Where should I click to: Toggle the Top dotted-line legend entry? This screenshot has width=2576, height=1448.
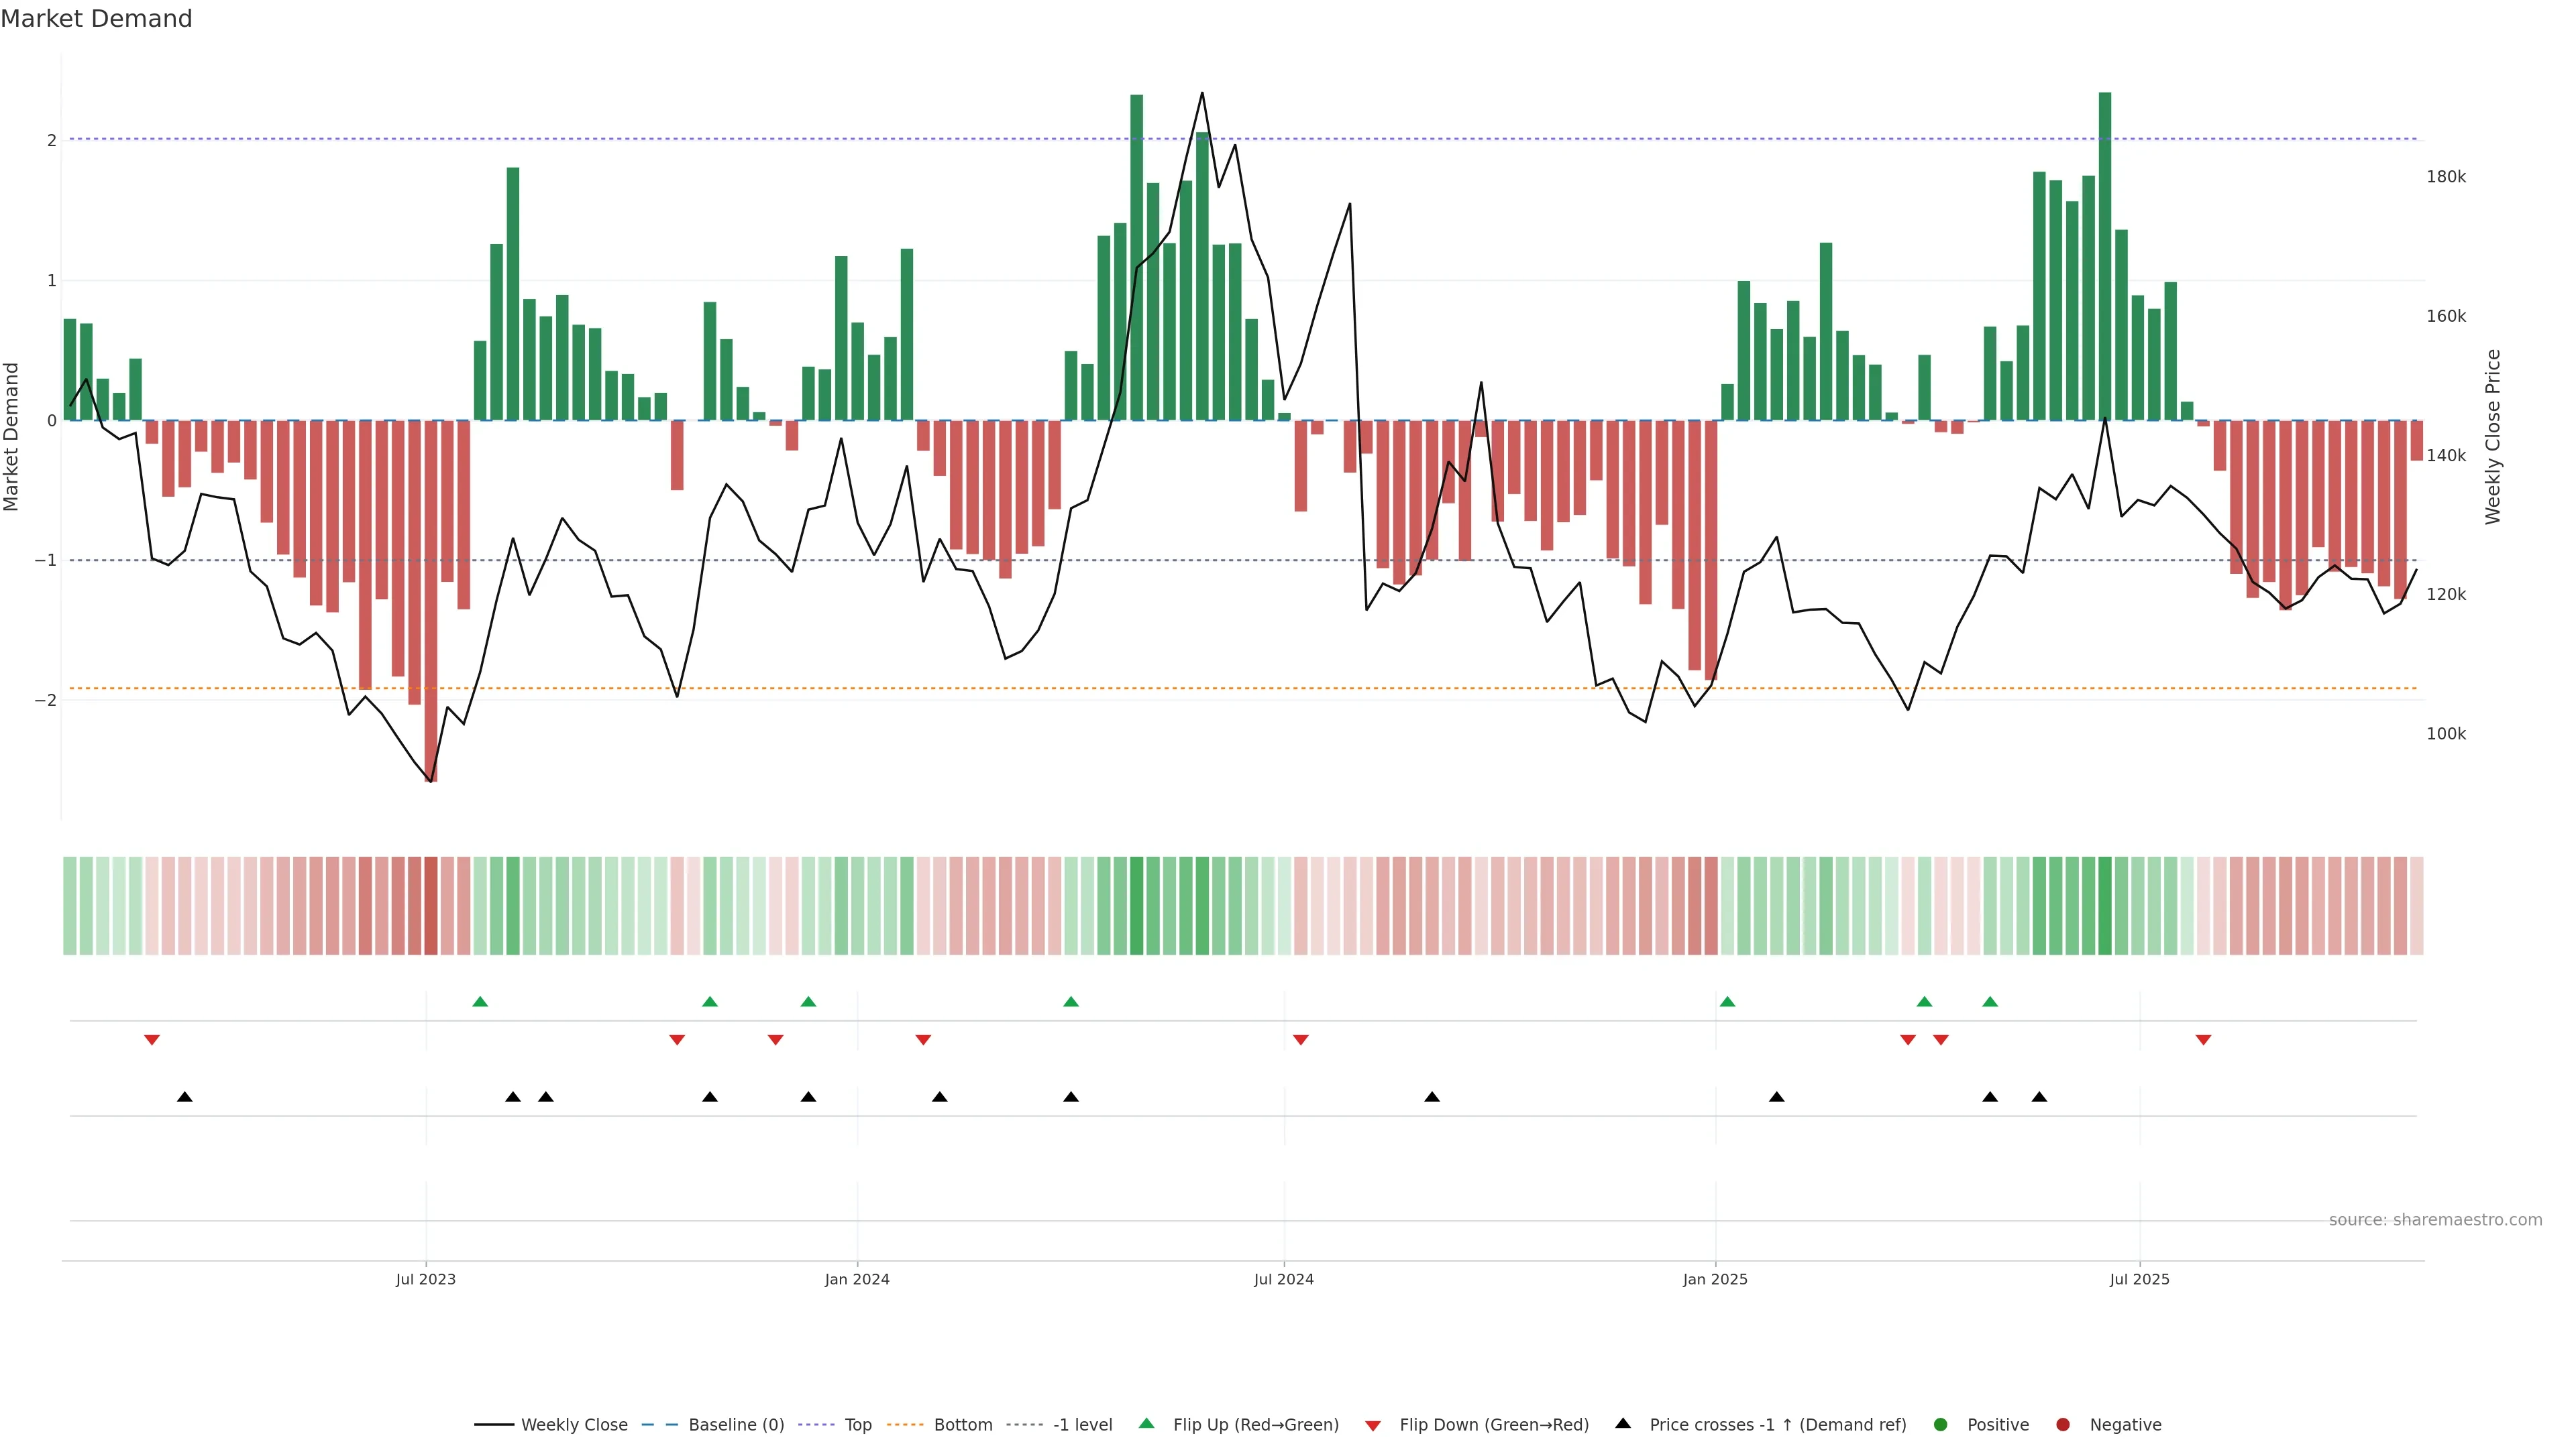(x=857, y=1424)
